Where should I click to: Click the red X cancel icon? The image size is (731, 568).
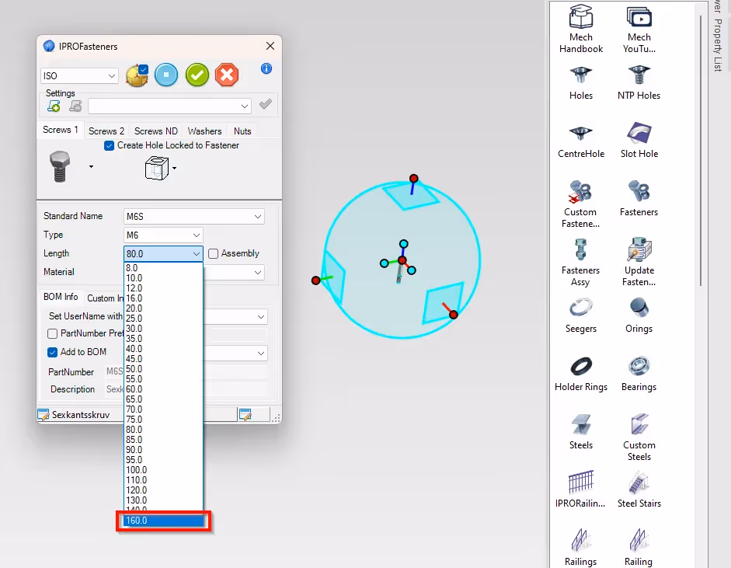point(227,75)
